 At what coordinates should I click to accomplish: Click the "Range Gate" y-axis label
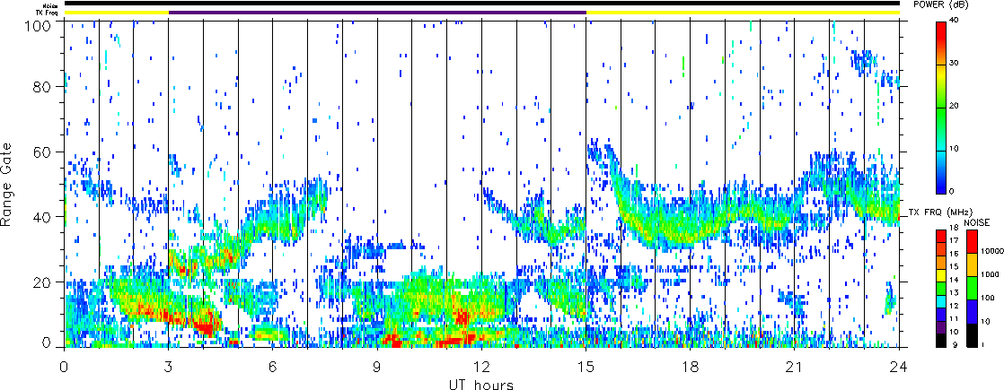click(8, 185)
